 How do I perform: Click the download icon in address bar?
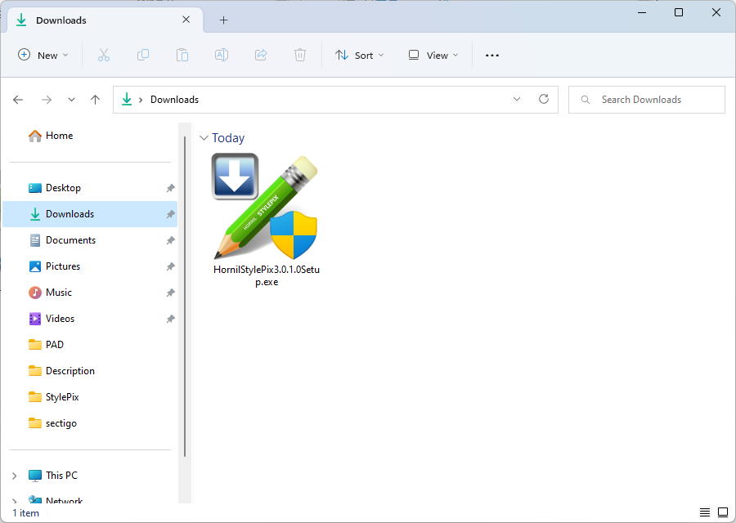tap(127, 100)
